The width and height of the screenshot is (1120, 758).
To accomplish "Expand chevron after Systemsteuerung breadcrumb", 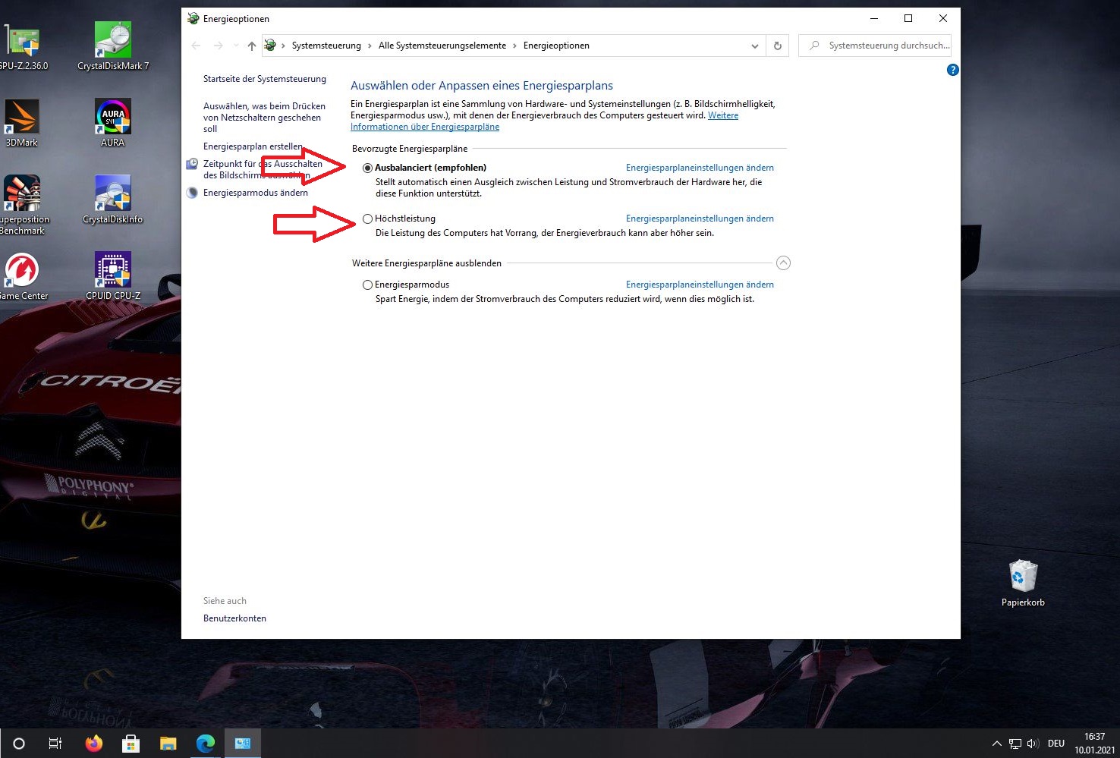I will tap(370, 46).
